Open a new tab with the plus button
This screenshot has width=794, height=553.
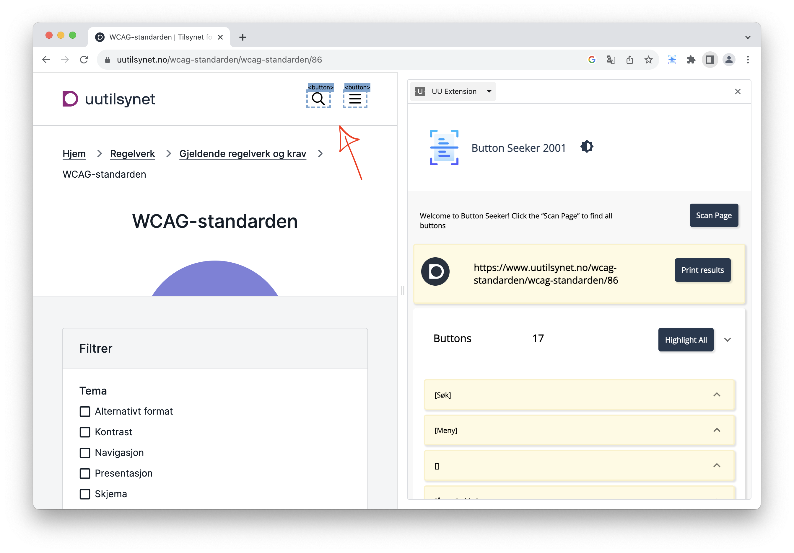pyautogui.click(x=243, y=37)
